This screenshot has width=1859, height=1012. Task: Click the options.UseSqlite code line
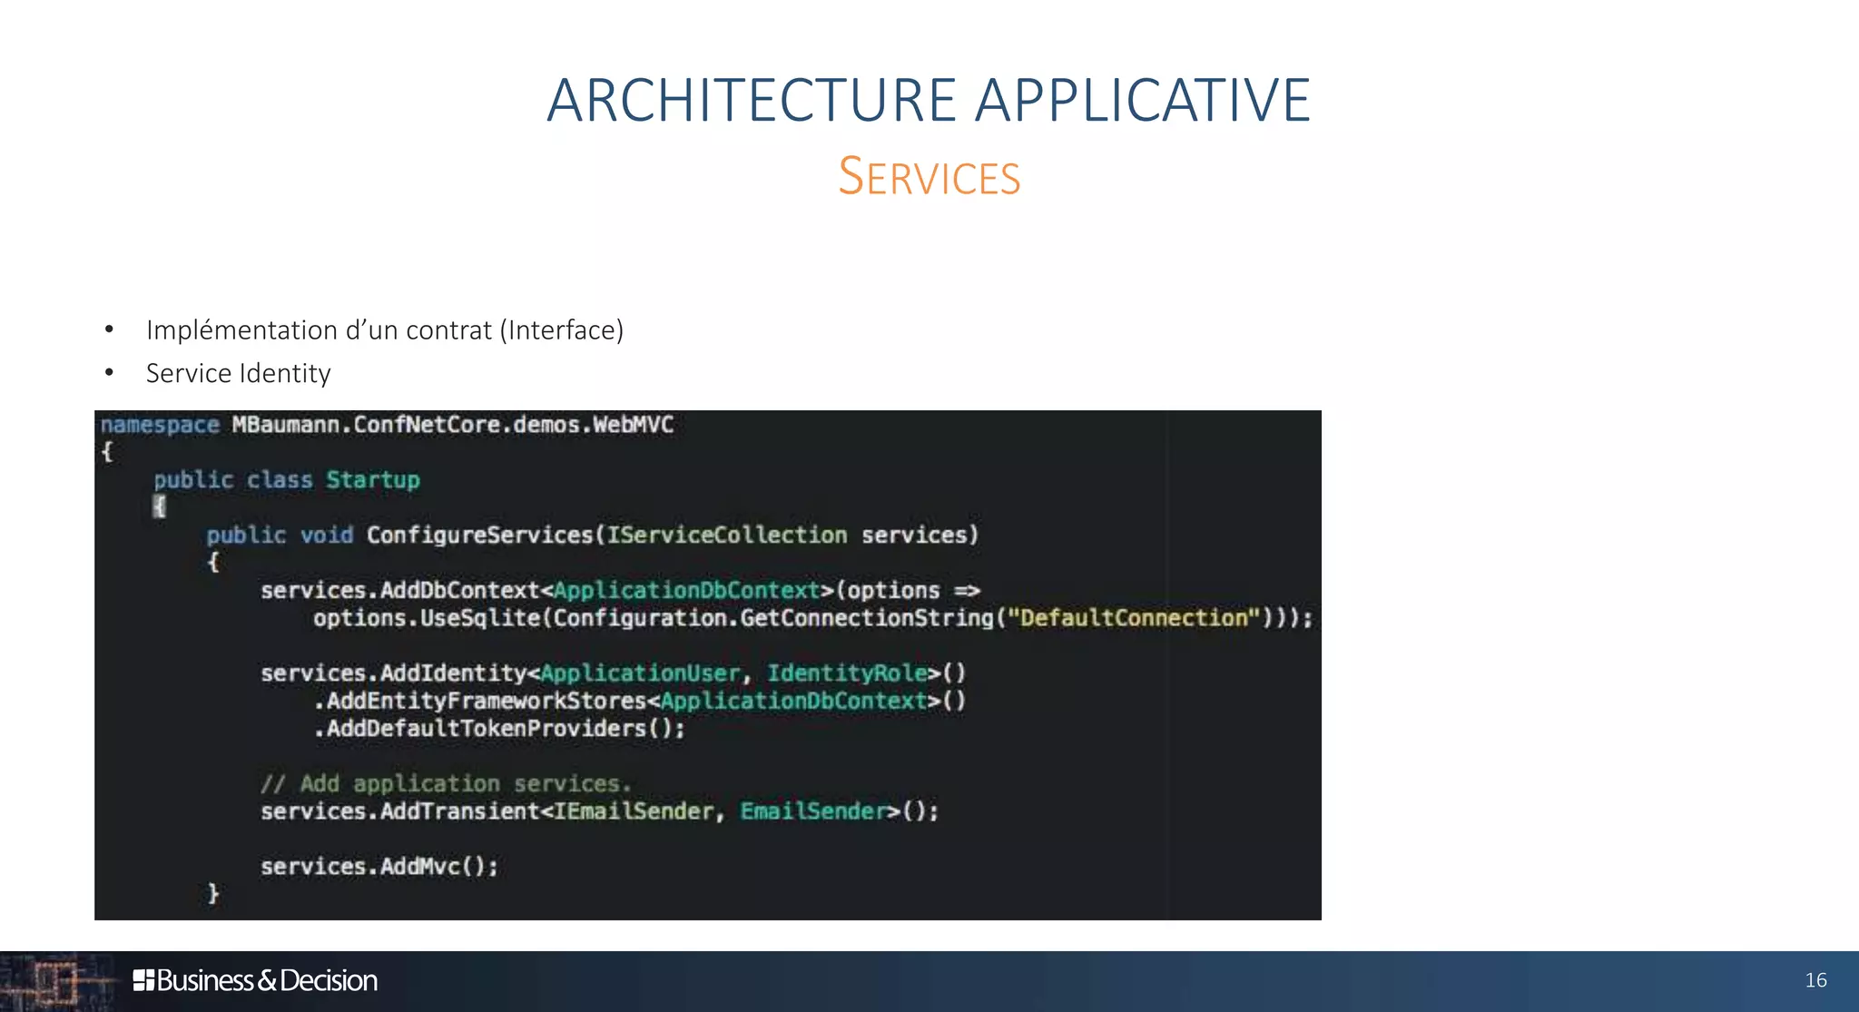click(813, 618)
